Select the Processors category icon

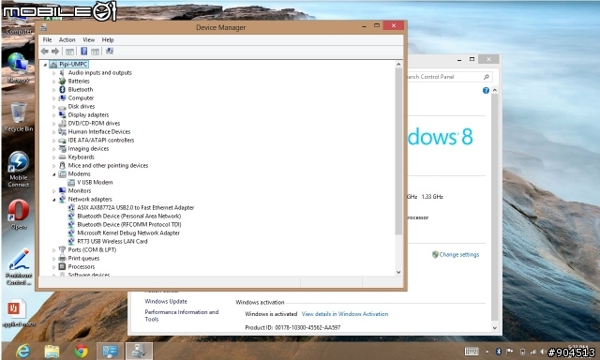pos(63,266)
